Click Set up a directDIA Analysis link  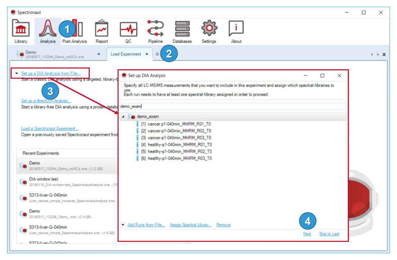click(x=46, y=101)
